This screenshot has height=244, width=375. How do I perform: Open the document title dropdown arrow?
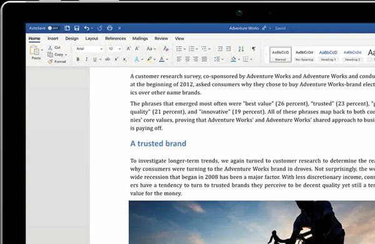tap(270, 28)
